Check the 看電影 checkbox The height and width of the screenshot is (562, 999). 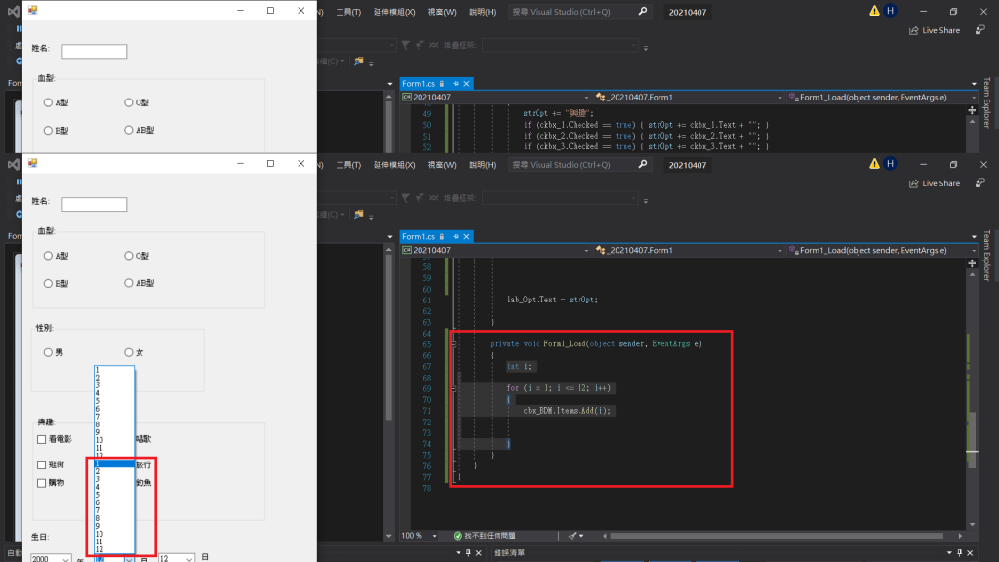[x=41, y=440]
